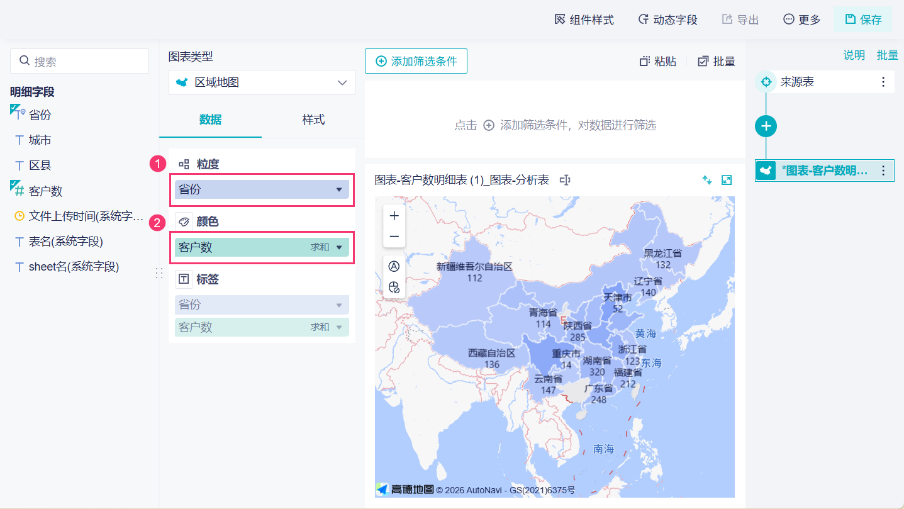Click the 搜索 field input
904x509 pixels.
(79, 61)
